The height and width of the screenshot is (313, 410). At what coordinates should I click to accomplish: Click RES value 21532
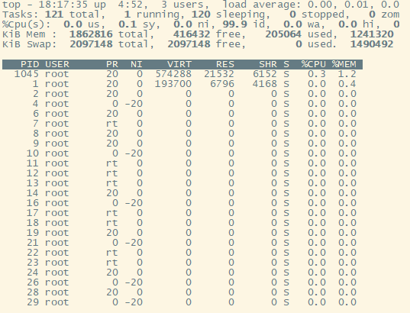click(x=219, y=74)
